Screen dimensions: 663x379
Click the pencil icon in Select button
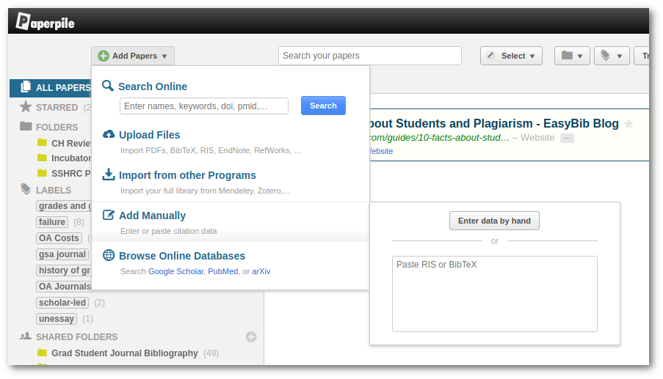(x=490, y=55)
